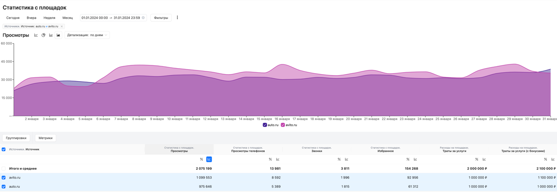Toggle the avito.ru legend swatch
Screen dimensions: 557x192
283,125
